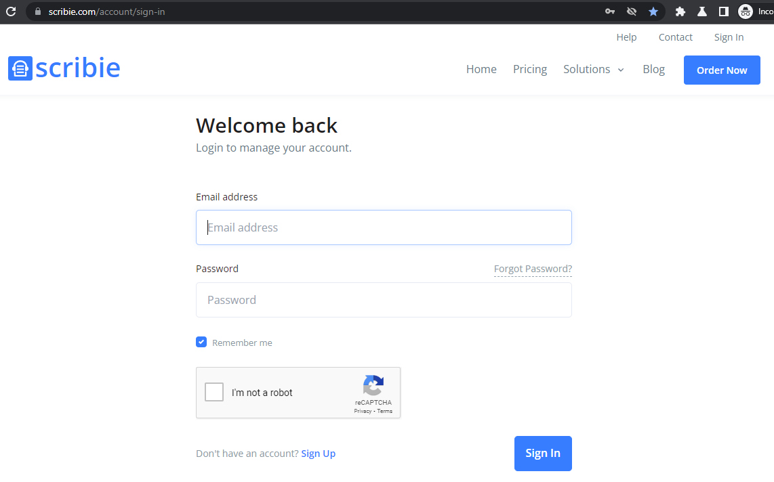Open the Help link
774x482 pixels.
click(x=626, y=37)
